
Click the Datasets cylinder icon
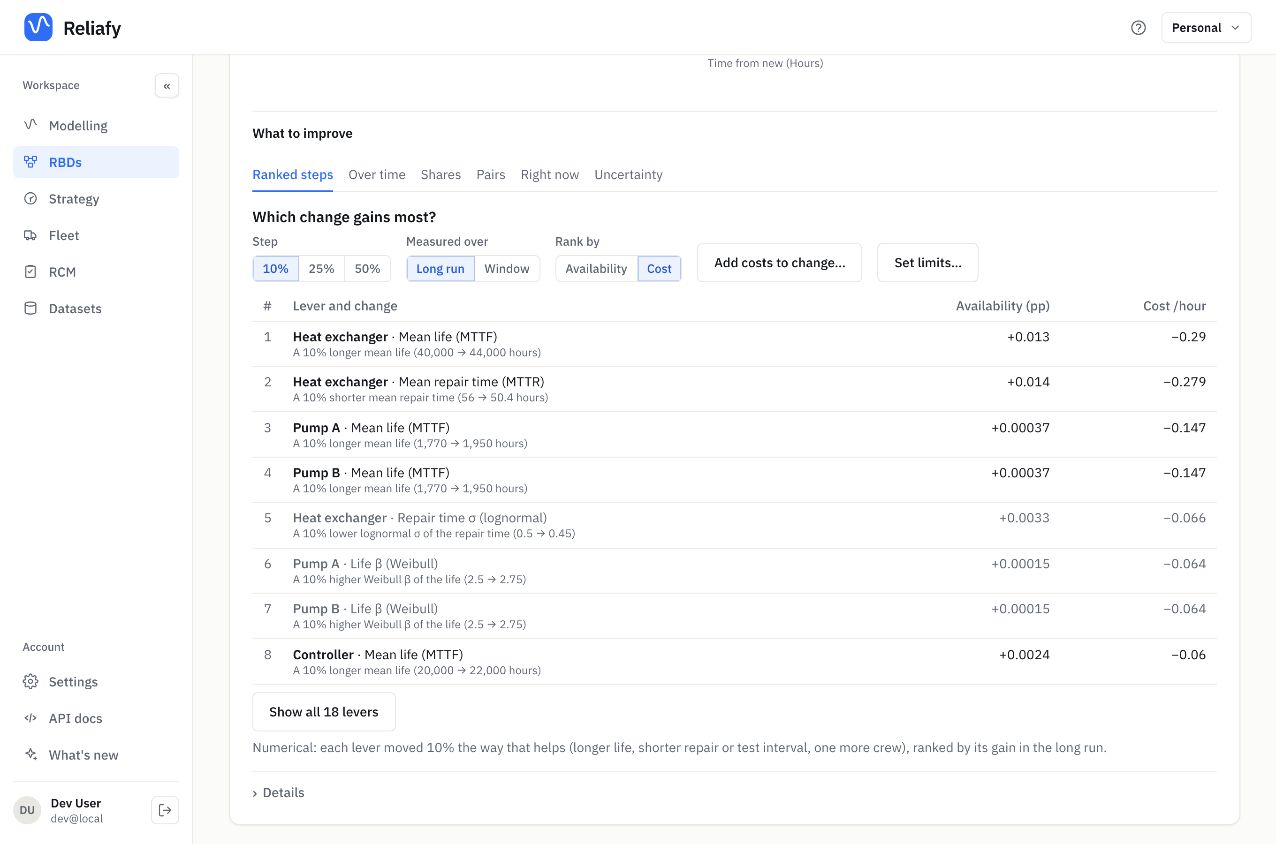pyautogui.click(x=30, y=308)
